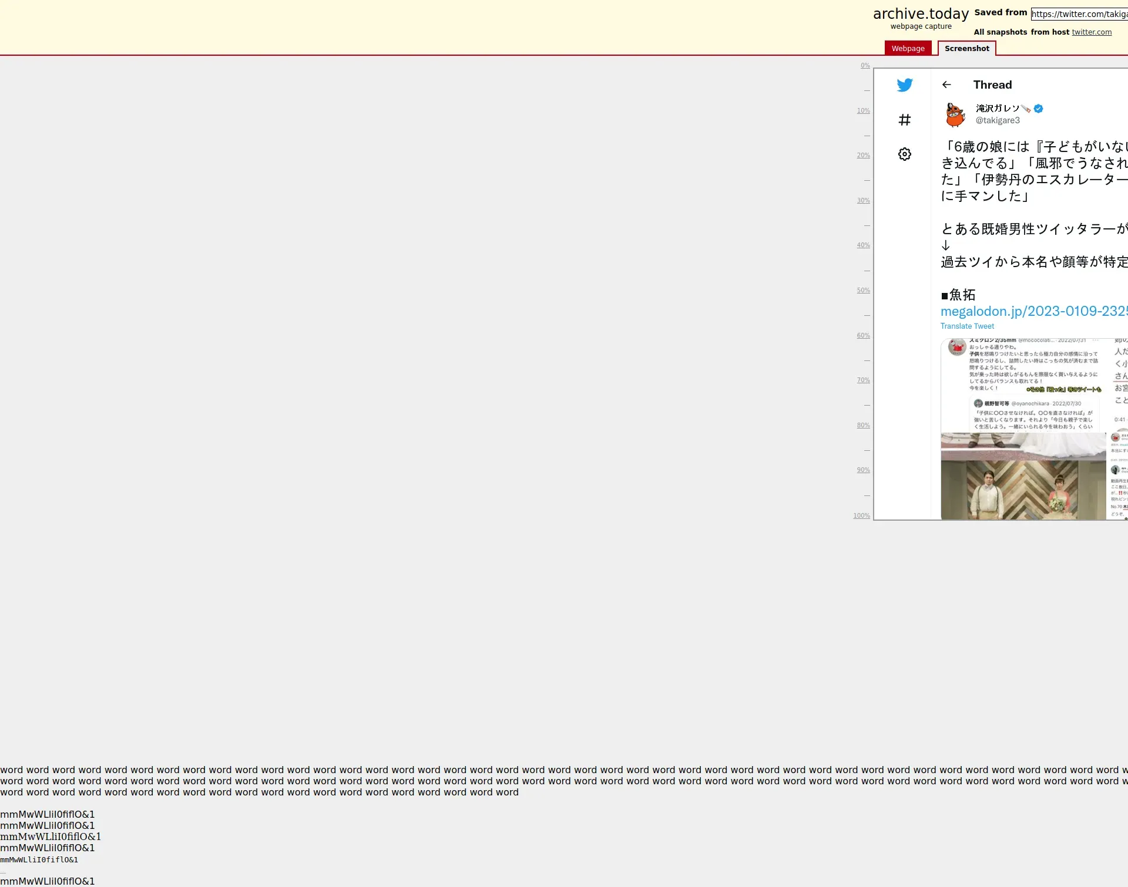Switch to the Webpage tab
The height and width of the screenshot is (887, 1128).
coord(908,48)
